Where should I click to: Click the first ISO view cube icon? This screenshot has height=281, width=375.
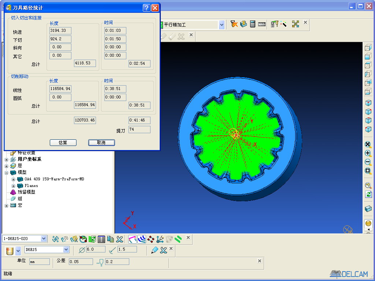pyautogui.click(x=368, y=103)
